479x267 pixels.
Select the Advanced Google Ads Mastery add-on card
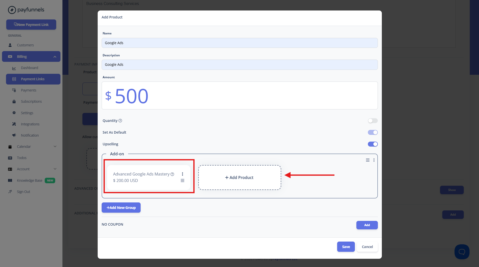(x=149, y=178)
